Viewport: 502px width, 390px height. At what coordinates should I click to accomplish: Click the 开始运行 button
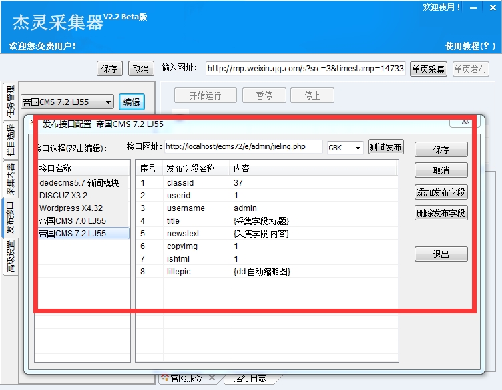[205, 95]
